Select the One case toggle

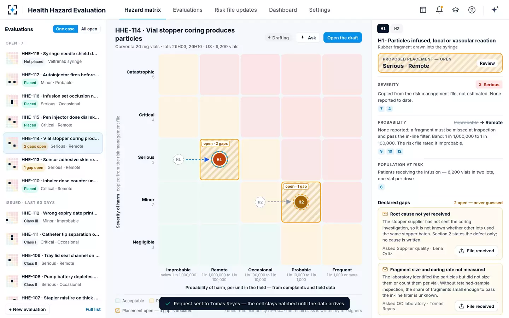(65, 29)
